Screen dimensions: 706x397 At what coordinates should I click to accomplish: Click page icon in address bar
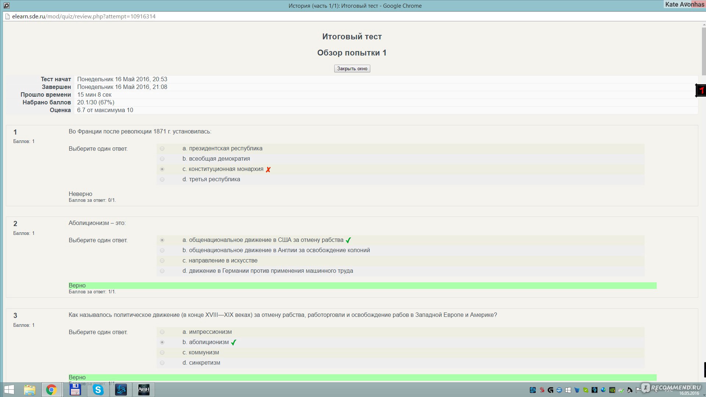coord(7,17)
